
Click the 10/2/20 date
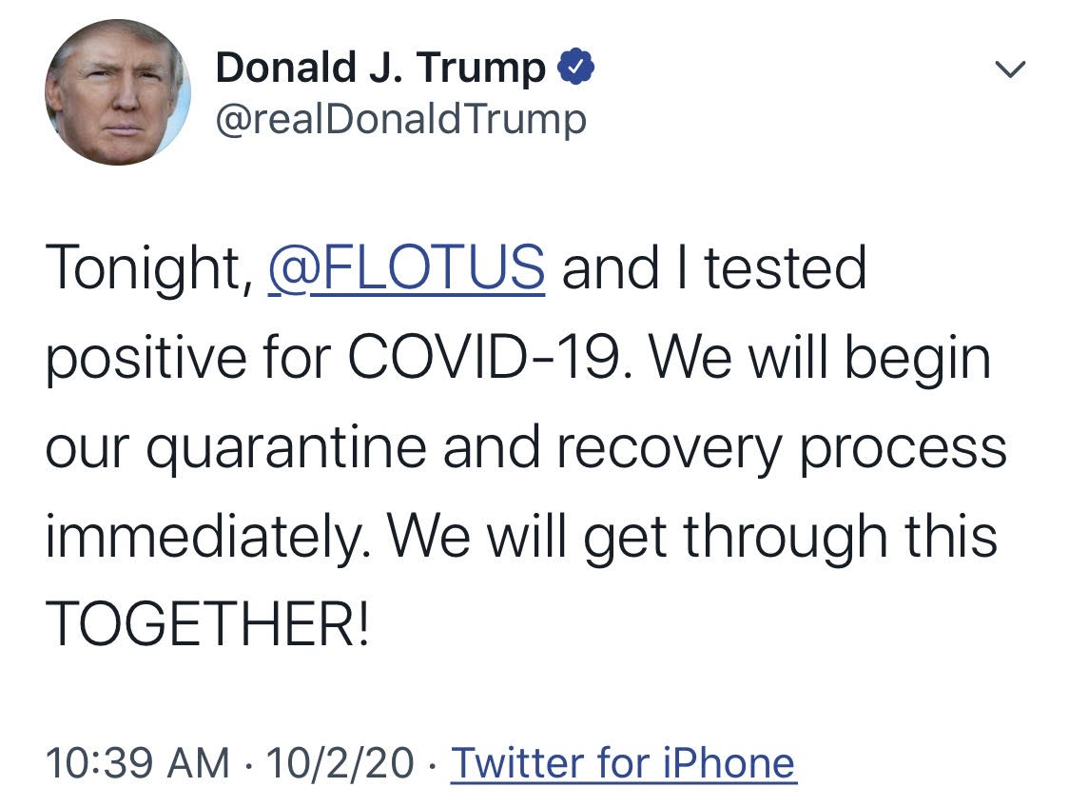coord(340,762)
